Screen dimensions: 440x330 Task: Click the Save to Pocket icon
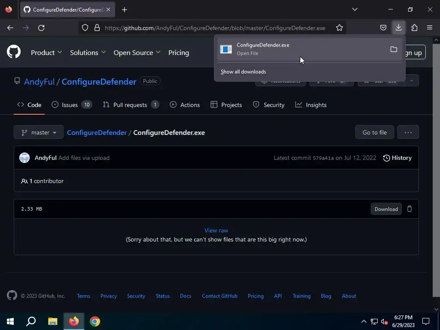(x=383, y=27)
